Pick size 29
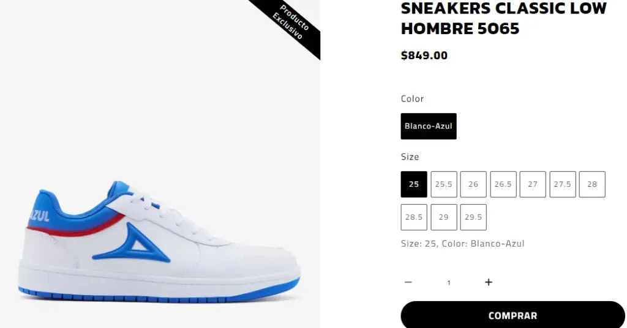627x328 pixels. pos(444,217)
